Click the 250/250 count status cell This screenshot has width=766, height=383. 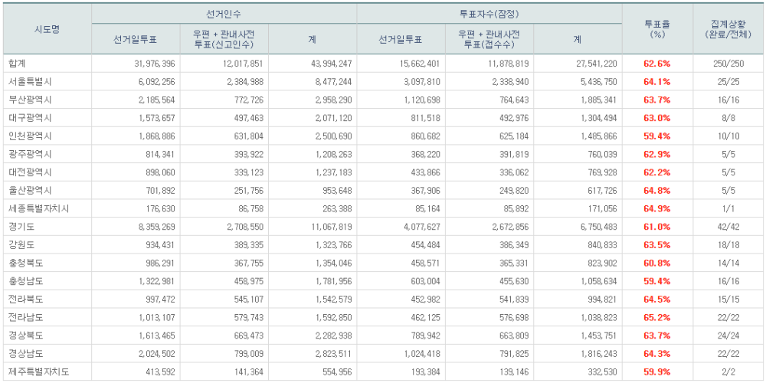click(x=728, y=64)
